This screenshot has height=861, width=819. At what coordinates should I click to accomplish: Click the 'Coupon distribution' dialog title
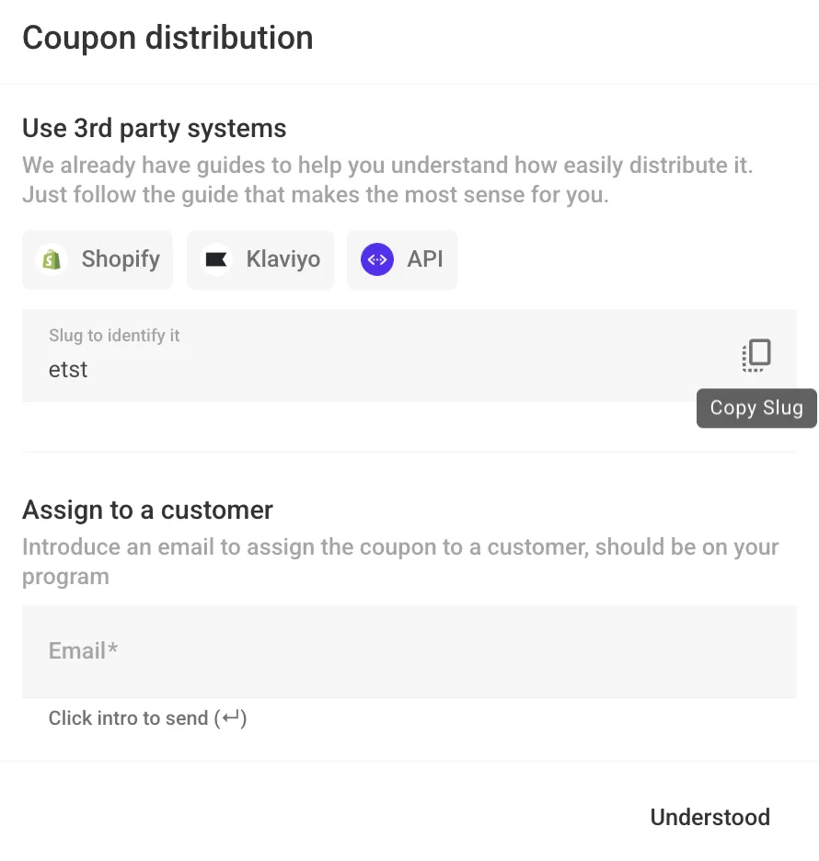tap(167, 38)
